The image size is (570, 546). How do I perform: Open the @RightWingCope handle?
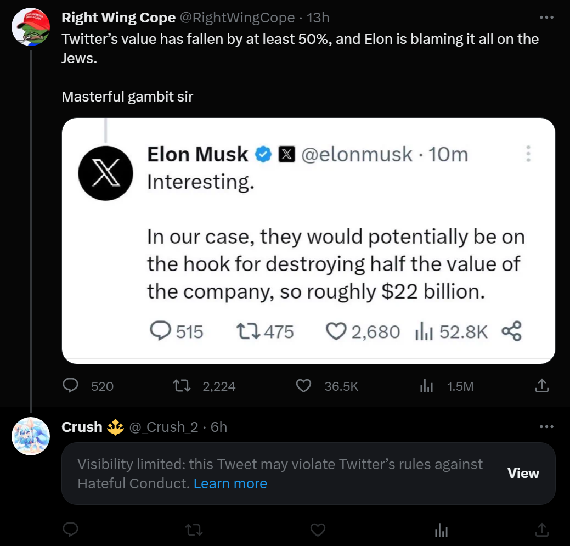click(238, 18)
